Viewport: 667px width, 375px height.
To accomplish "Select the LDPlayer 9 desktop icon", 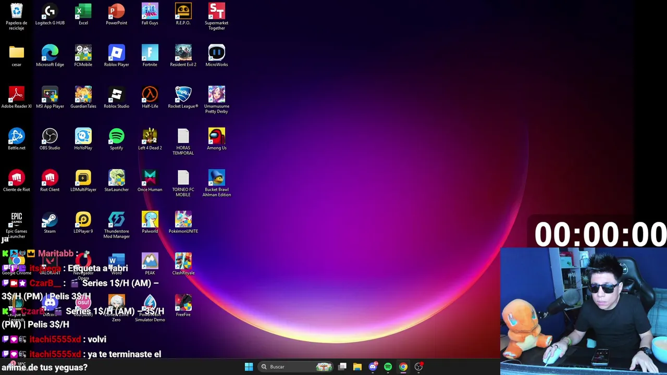I will click(x=83, y=222).
